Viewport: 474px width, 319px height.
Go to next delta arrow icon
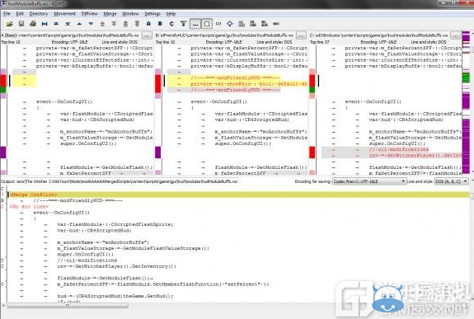click(91, 24)
